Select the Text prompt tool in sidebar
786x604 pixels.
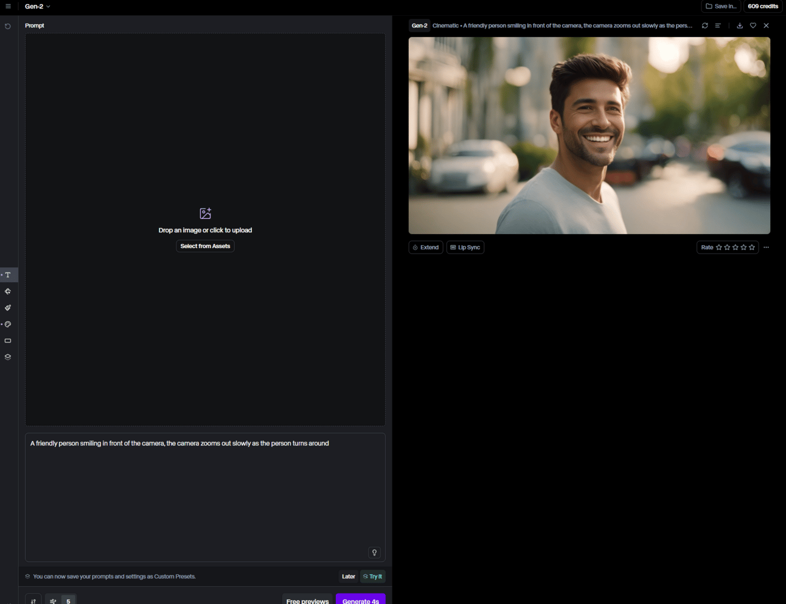pos(8,275)
